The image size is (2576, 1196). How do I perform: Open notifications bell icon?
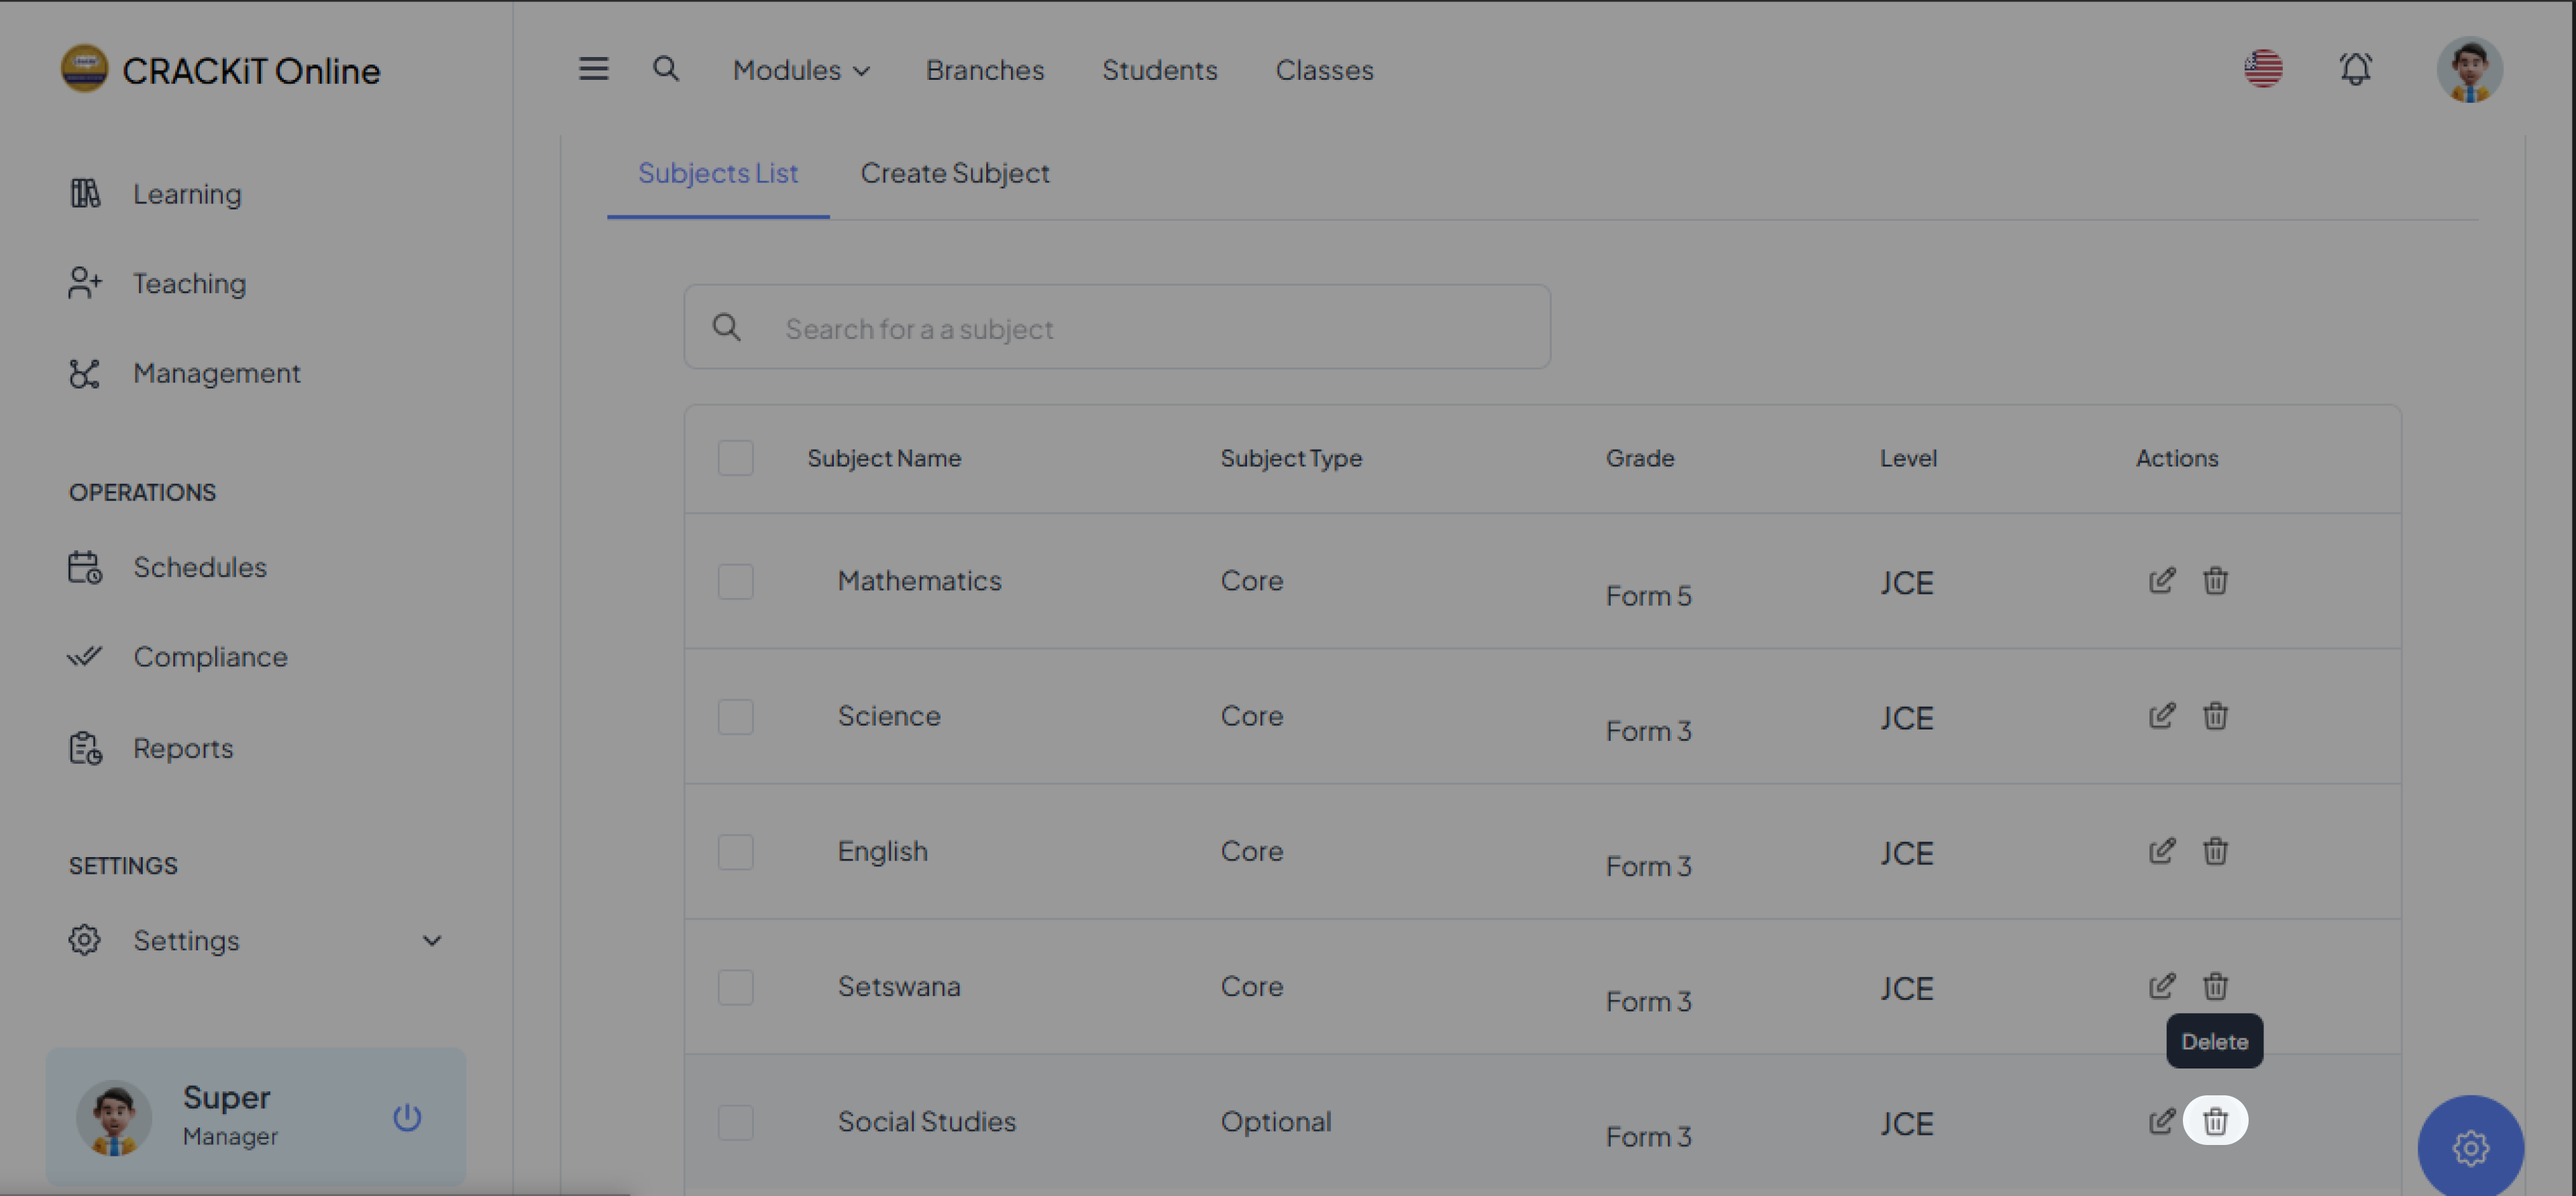[x=2355, y=69]
